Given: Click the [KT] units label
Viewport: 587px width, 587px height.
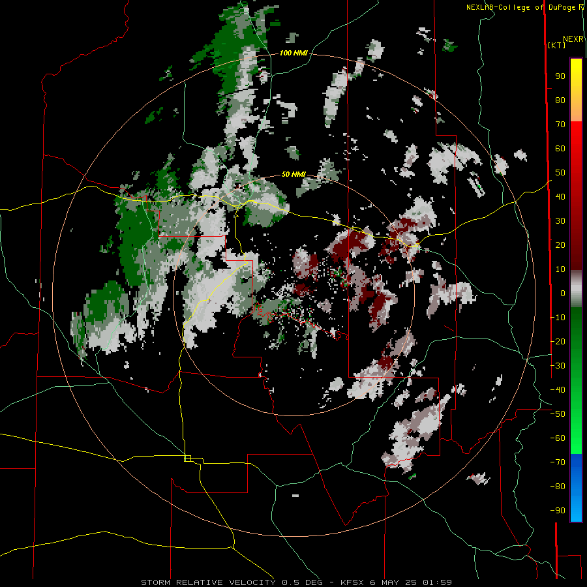Looking at the screenshot, I should (557, 45).
